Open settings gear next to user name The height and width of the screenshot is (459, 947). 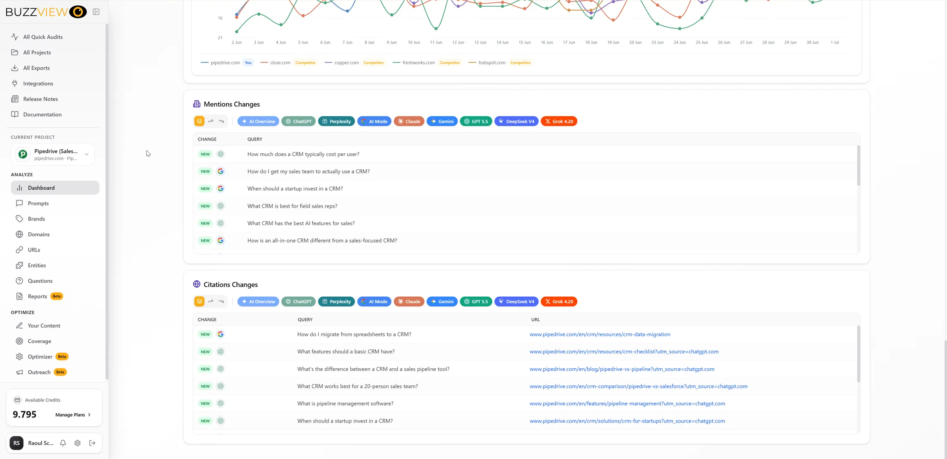[x=77, y=443]
